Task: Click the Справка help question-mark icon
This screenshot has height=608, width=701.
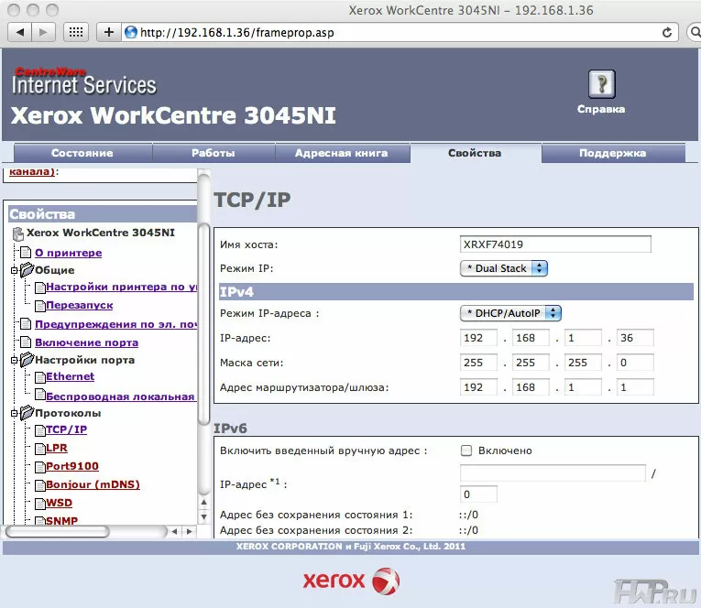Action: click(x=601, y=84)
